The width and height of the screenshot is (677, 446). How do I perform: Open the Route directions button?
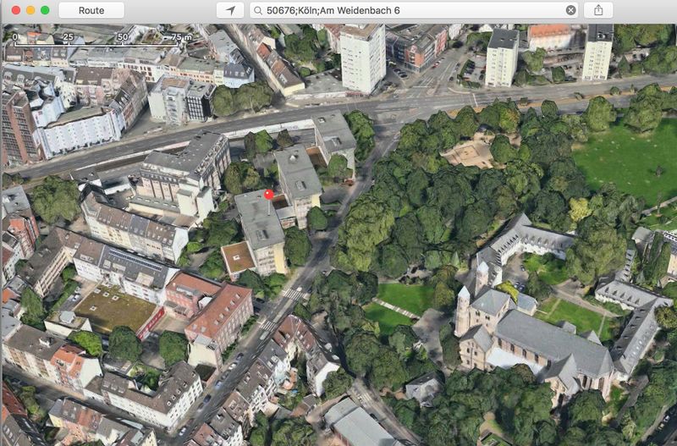[x=91, y=10]
